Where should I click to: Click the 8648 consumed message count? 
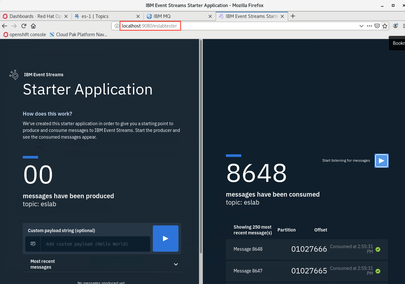click(256, 173)
